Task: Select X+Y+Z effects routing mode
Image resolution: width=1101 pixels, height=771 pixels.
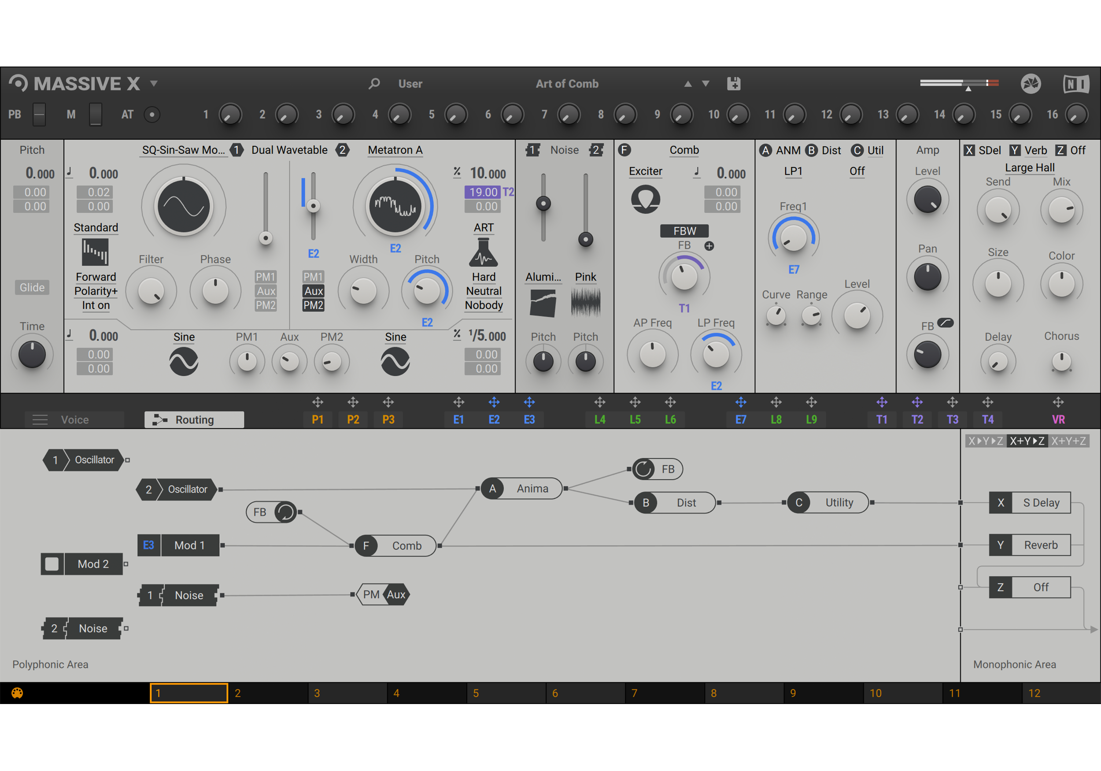Action: [x=1068, y=441]
